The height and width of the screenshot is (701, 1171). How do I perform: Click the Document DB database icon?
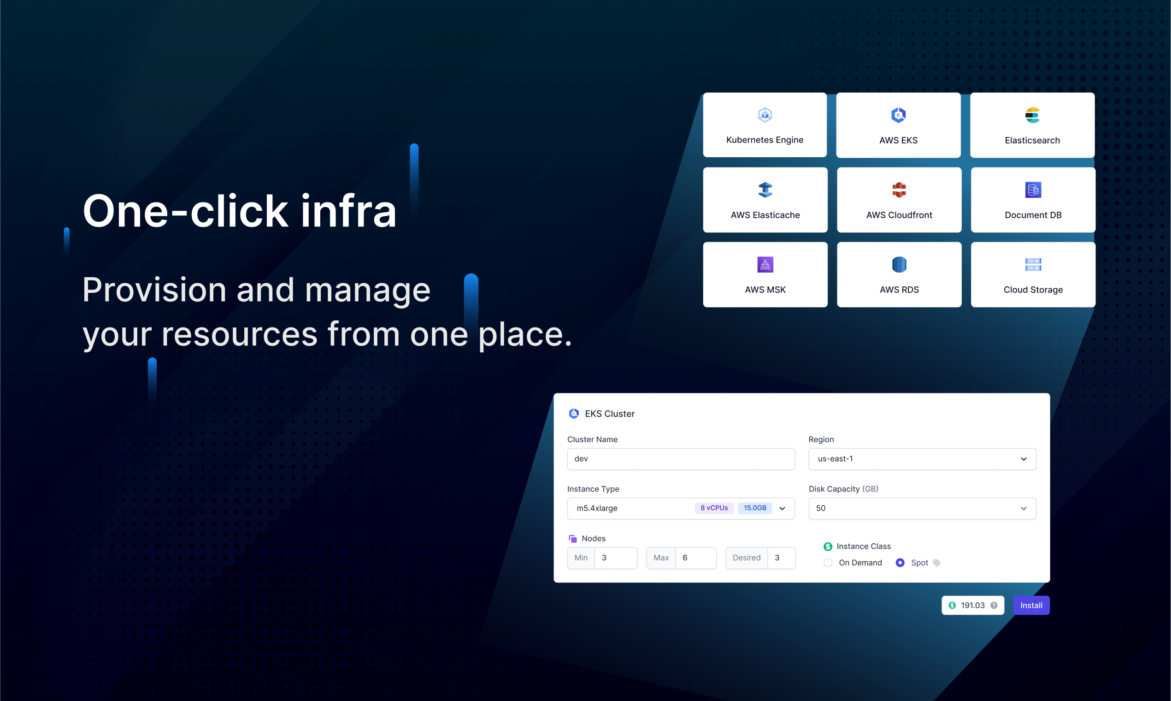point(1033,190)
